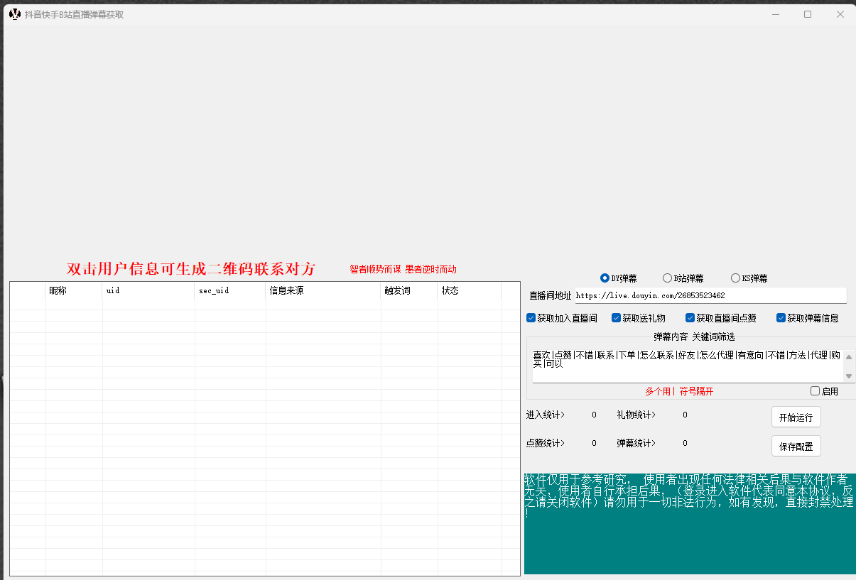Toggle the 获取直播间点赞 checkbox
The width and height of the screenshot is (856, 580).
point(690,318)
